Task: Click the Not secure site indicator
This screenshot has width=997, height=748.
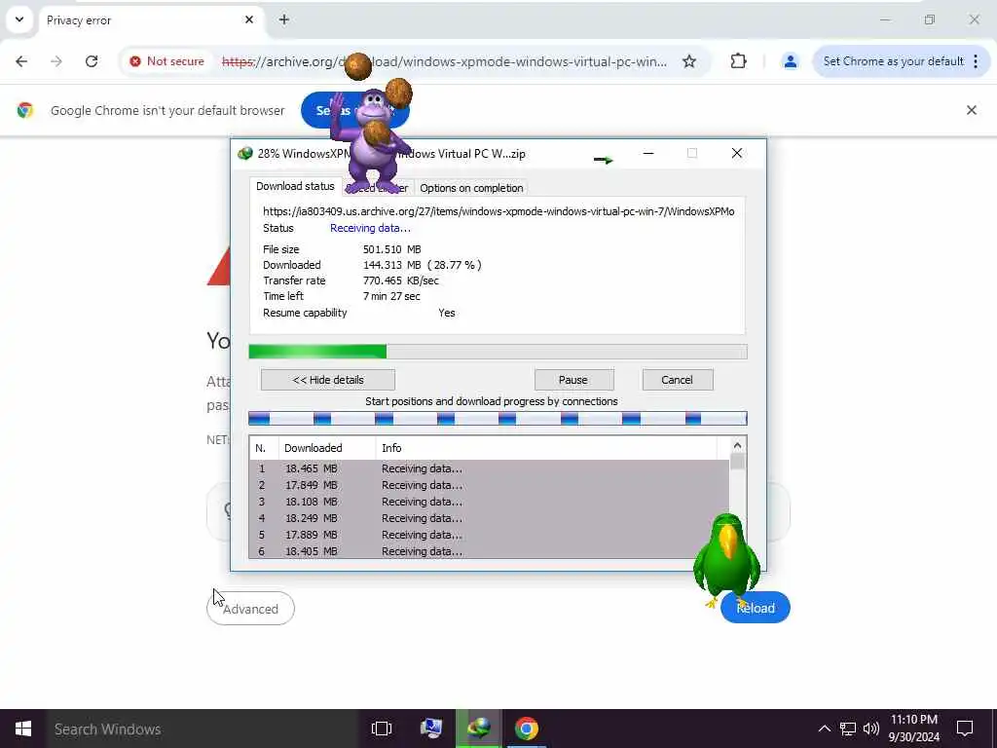Action: point(166,61)
